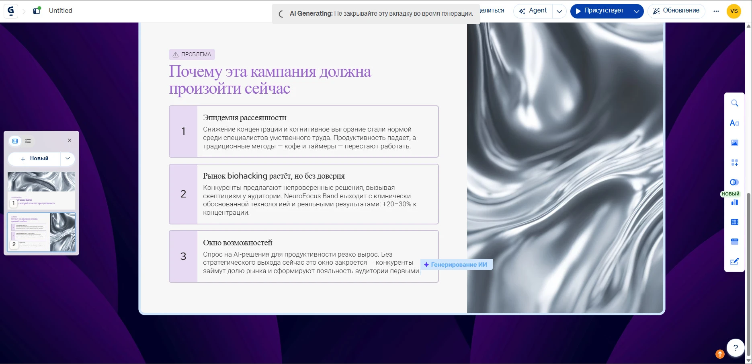Click text starting Спрос на AI-решения
The width and height of the screenshot is (752, 364).
point(311,262)
